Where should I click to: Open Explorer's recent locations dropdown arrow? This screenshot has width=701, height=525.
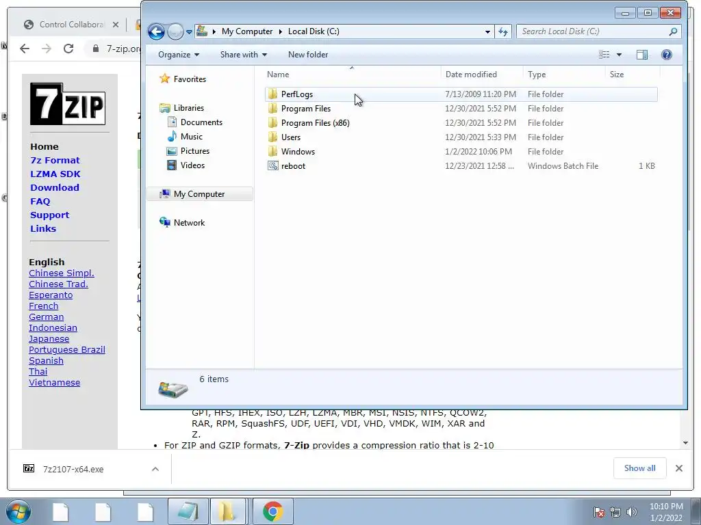[x=189, y=32]
